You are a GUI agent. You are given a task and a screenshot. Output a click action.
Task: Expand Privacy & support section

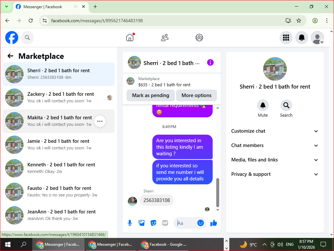pos(275,174)
